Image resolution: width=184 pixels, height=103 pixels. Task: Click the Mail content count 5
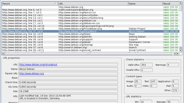tap(175, 86)
